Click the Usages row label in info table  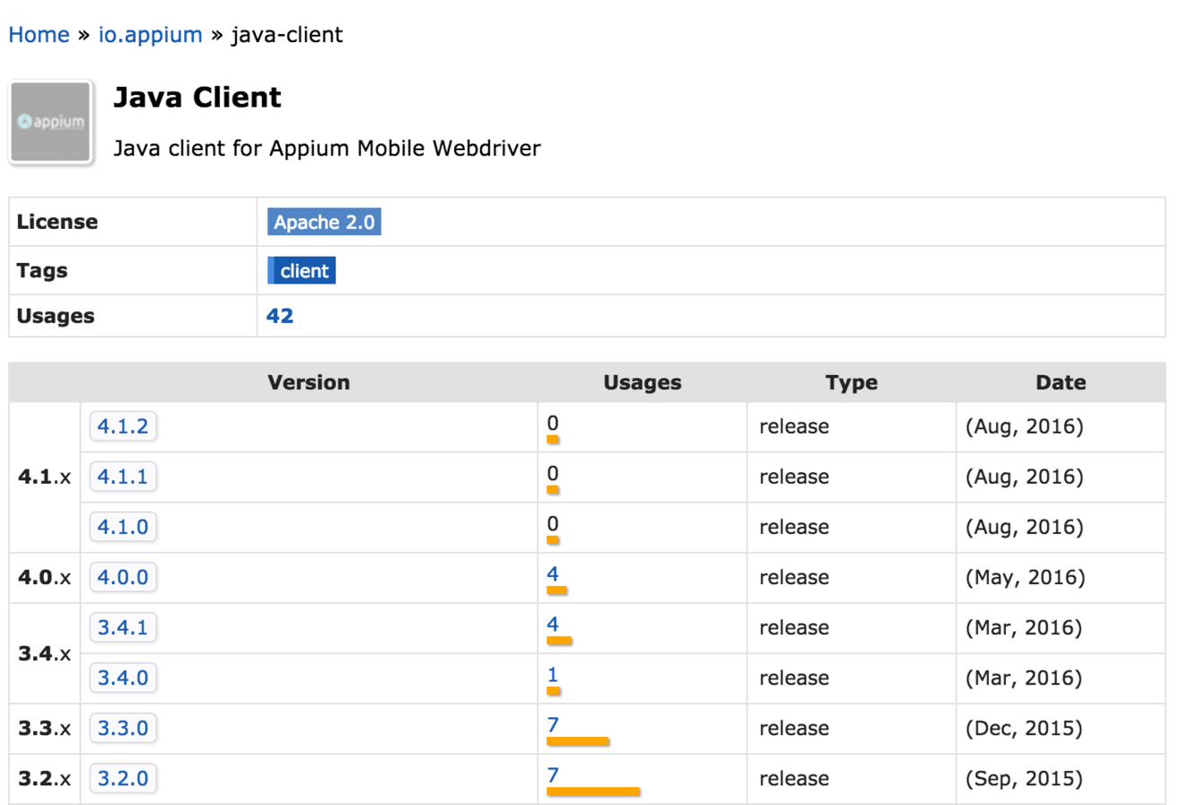pyautogui.click(x=55, y=317)
